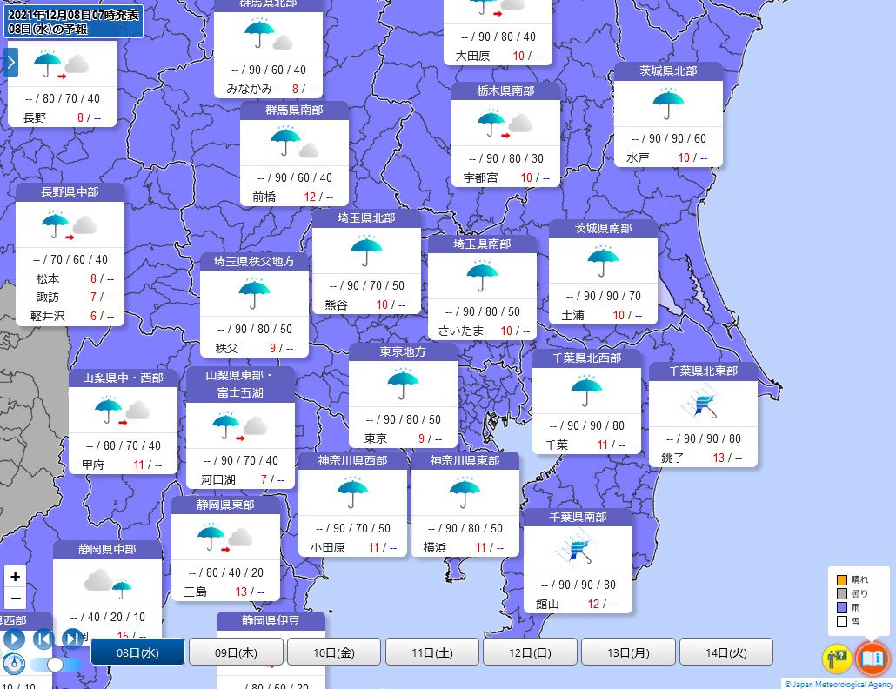Click the weather icon in 栃木県南部 card

tap(505, 124)
